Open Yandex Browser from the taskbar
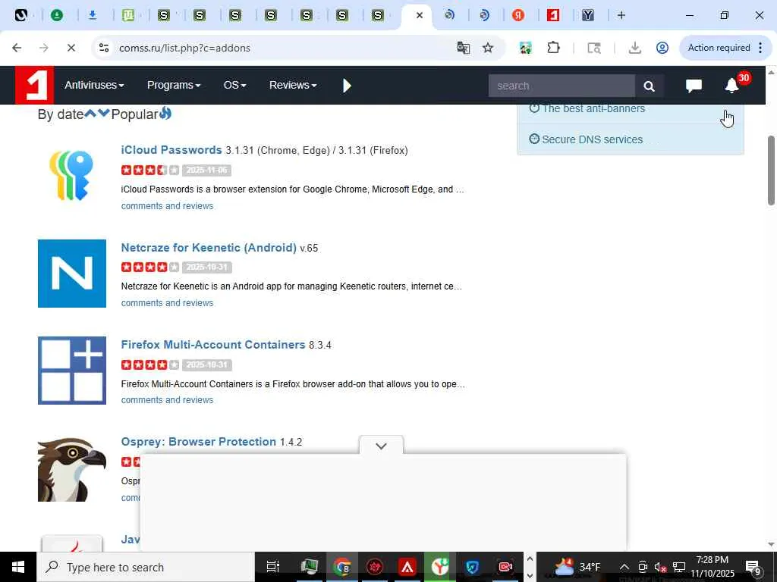 click(x=440, y=567)
